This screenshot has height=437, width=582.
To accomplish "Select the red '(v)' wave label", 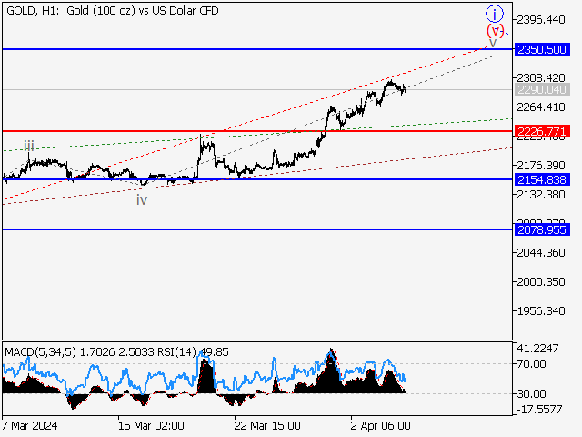I will 496,30.
